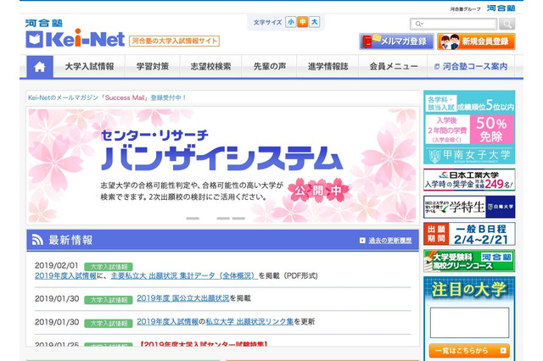Open 先輩の声 menu
The height and width of the screenshot is (361, 543).
coord(270,66)
